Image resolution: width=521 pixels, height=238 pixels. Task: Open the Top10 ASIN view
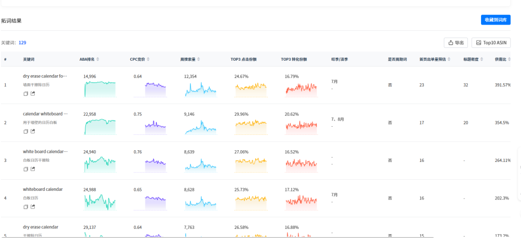point(491,42)
